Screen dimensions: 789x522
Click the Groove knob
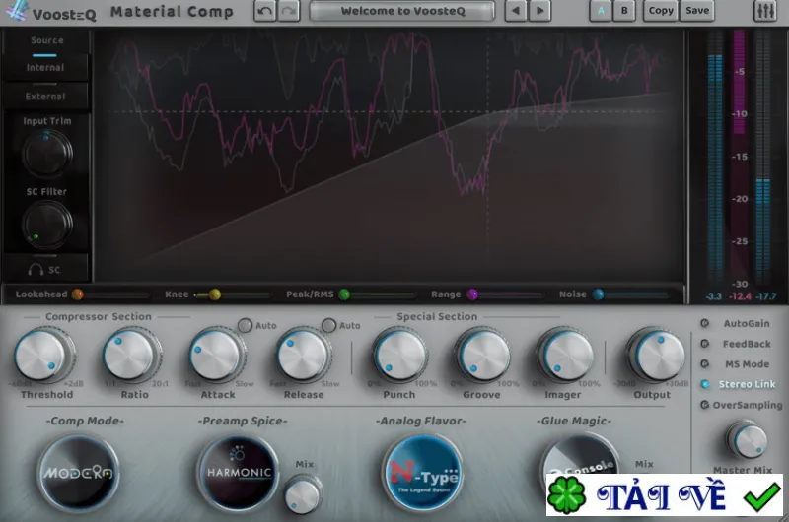click(x=482, y=356)
